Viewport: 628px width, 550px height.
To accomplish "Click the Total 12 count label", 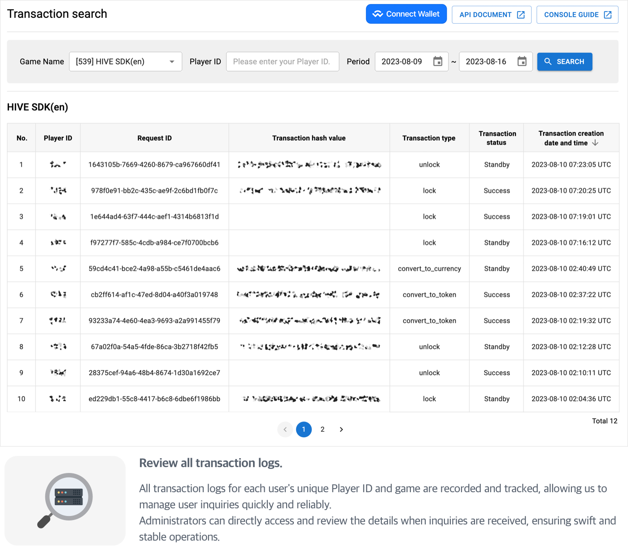I will pos(605,421).
